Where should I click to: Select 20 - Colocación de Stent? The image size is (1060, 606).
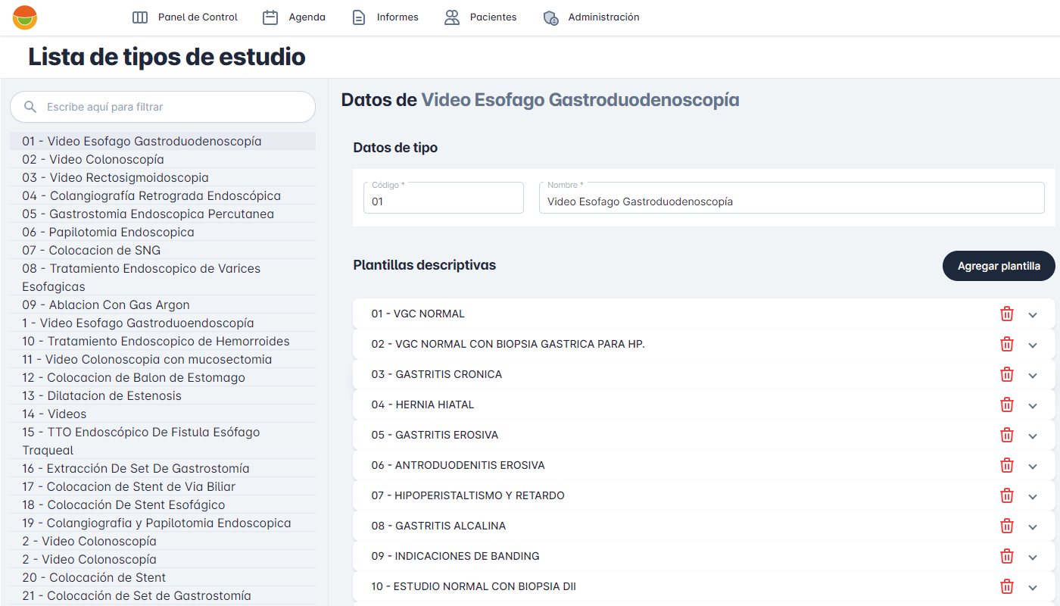[163, 577]
